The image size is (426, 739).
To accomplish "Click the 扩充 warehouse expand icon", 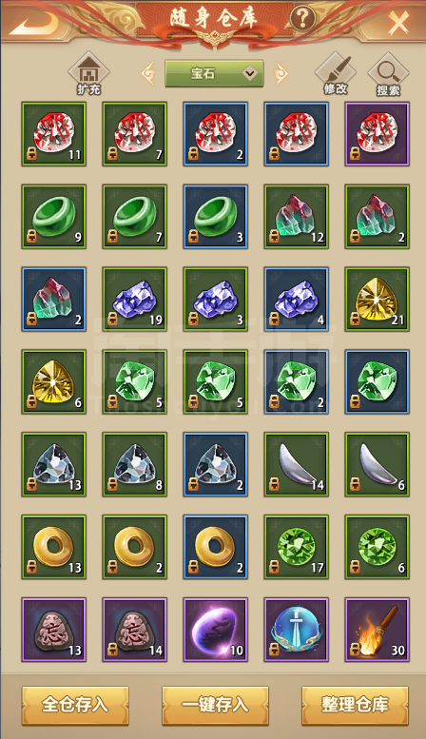I will pos(88,73).
